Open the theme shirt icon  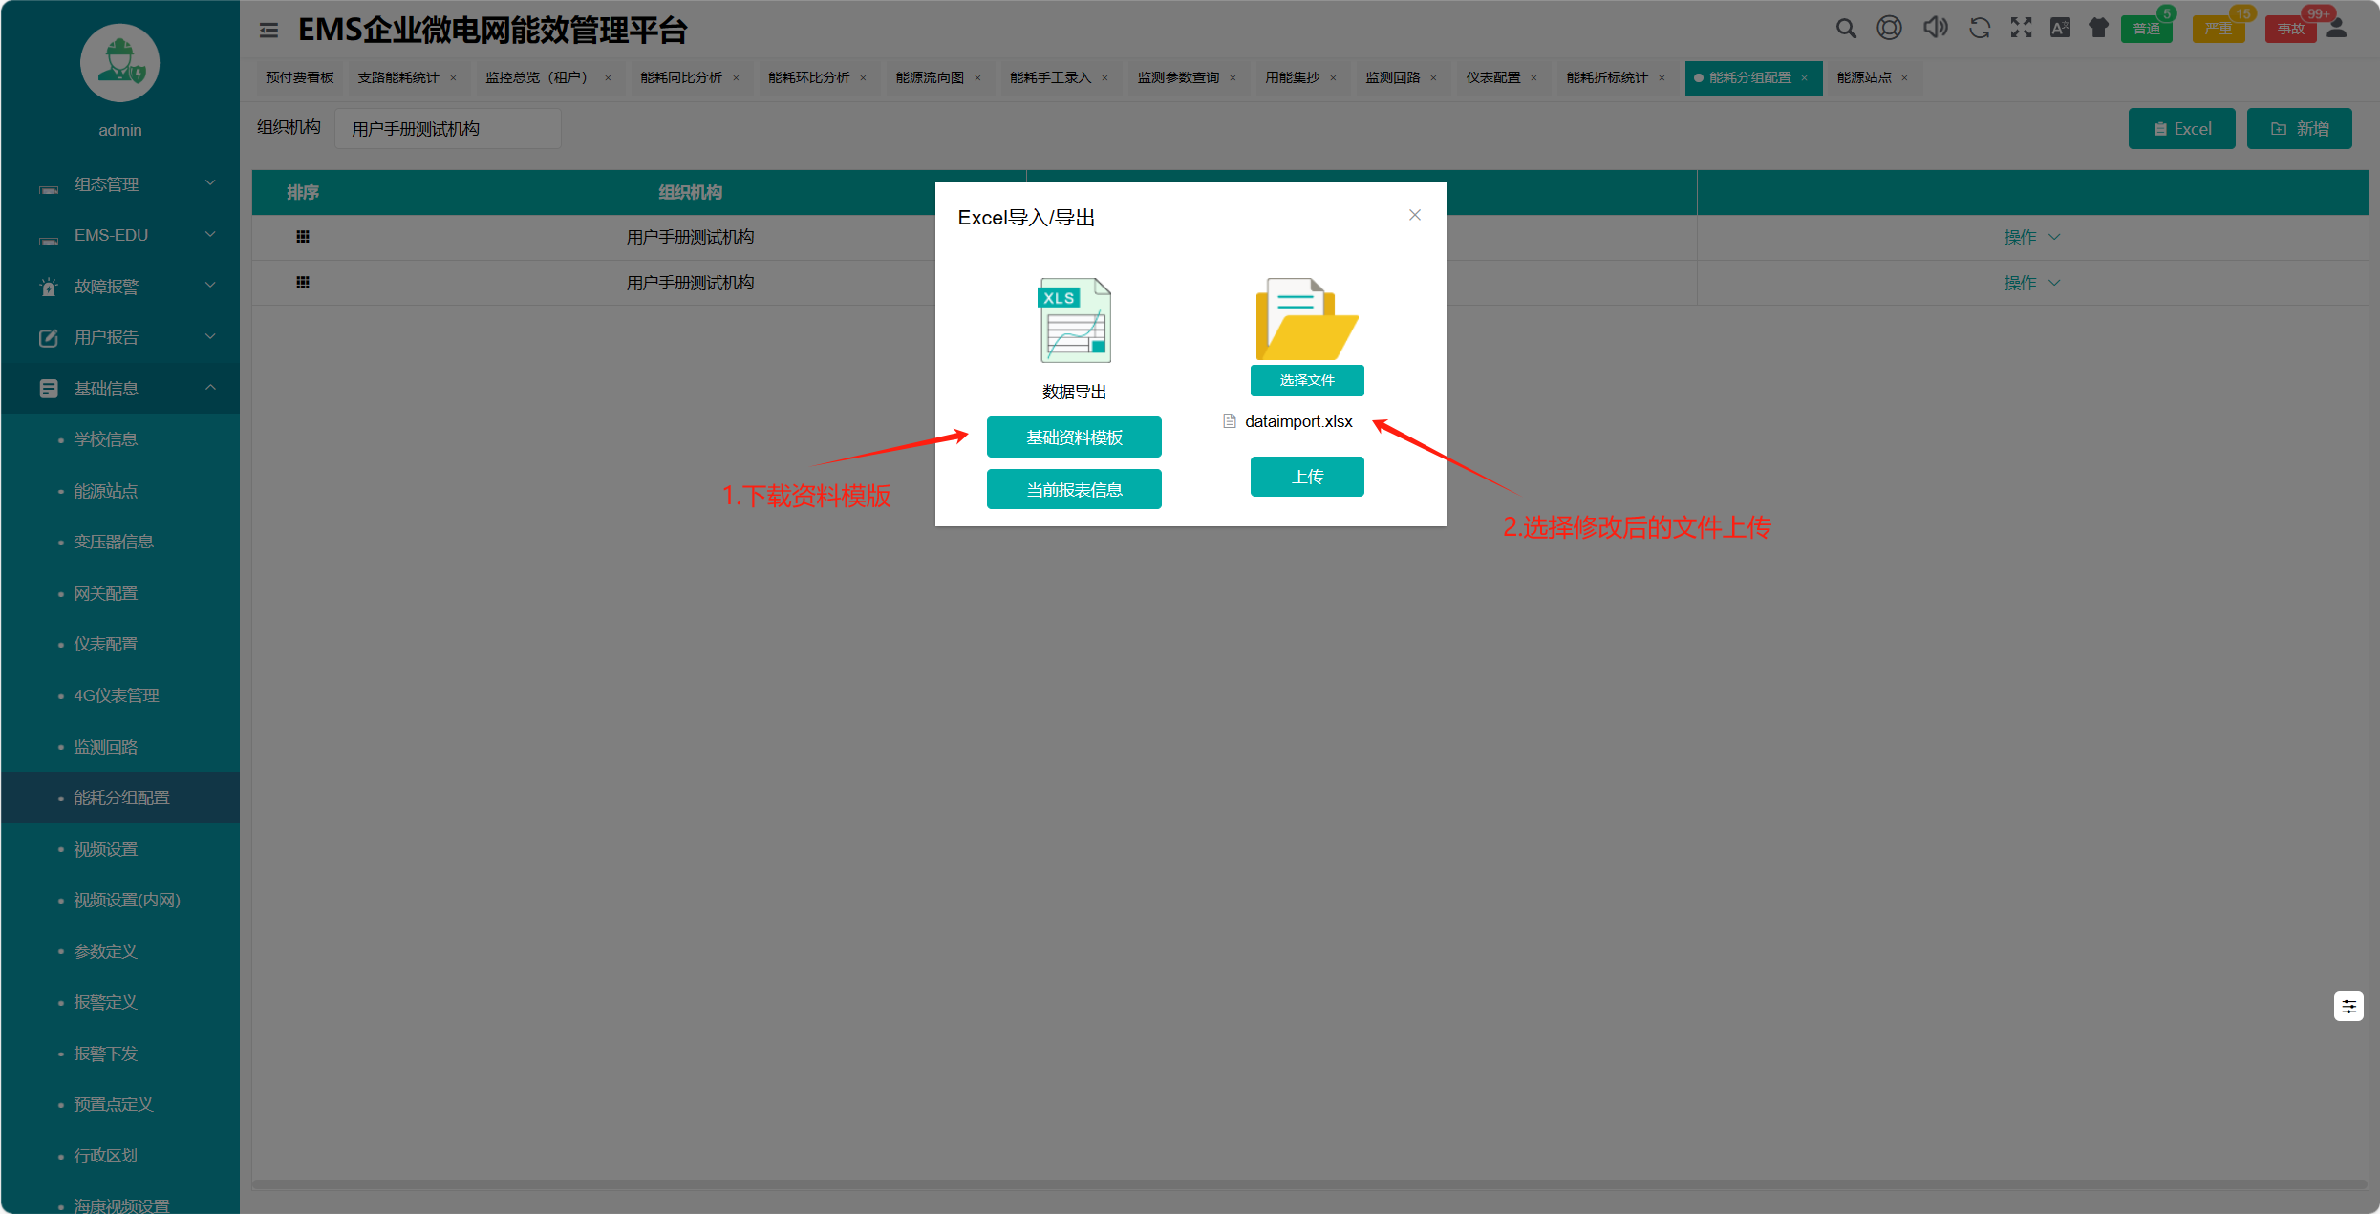click(x=2097, y=29)
